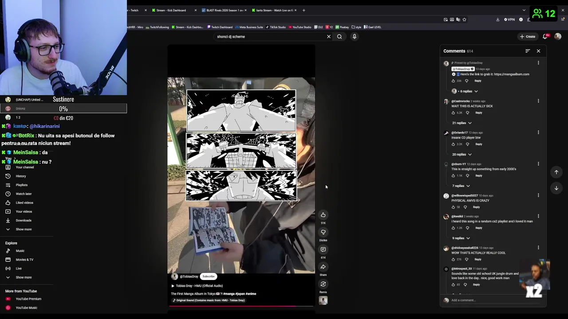The image size is (568, 319).
Task: Bookmark this page with the star icon
Action: pos(465,19)
